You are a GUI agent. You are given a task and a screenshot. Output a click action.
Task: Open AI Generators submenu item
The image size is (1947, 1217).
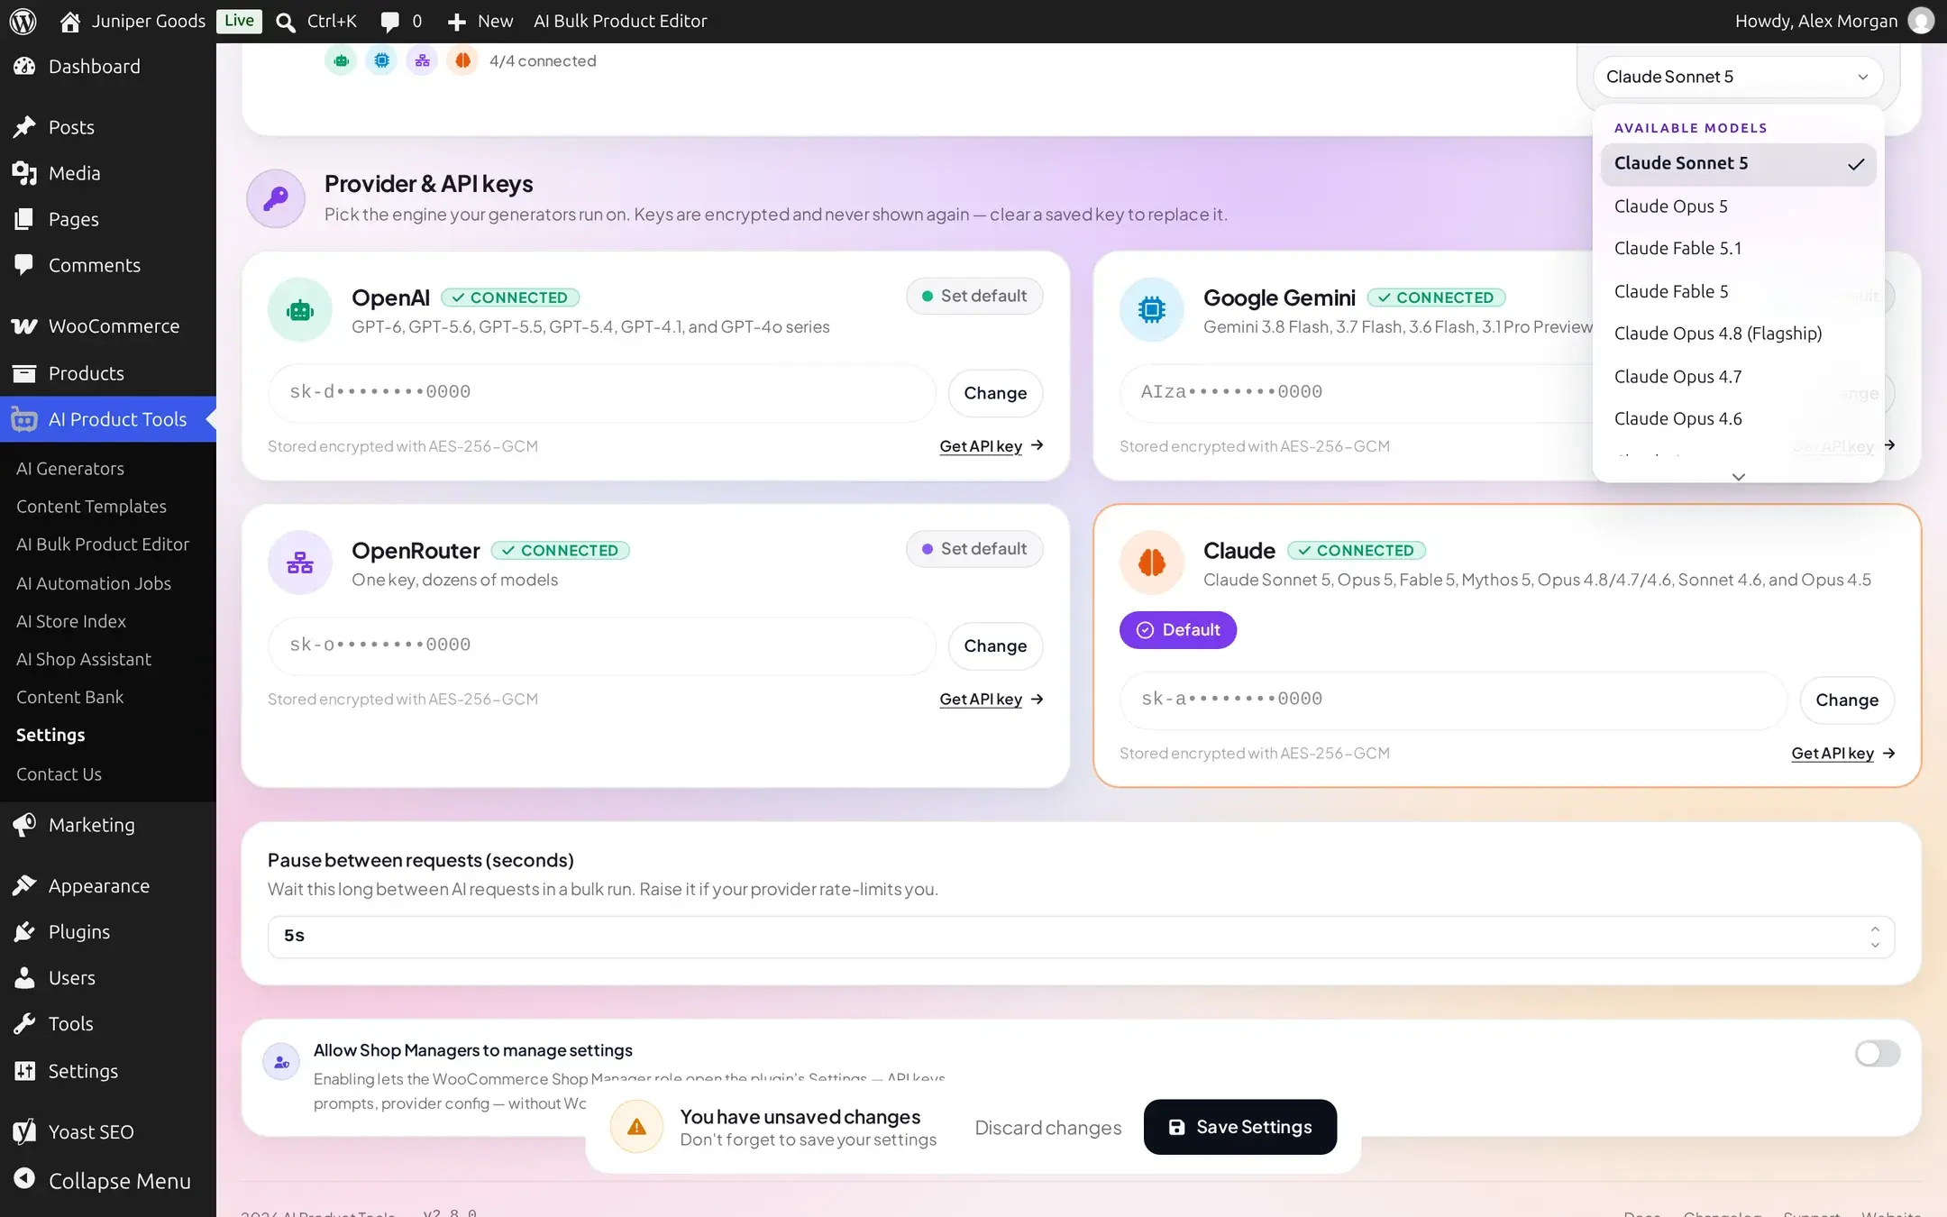tap(70, 469)
